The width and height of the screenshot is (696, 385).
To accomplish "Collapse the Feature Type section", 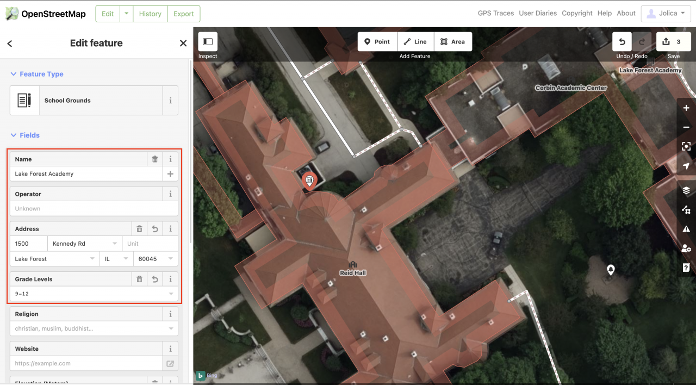I will point(37,74).
